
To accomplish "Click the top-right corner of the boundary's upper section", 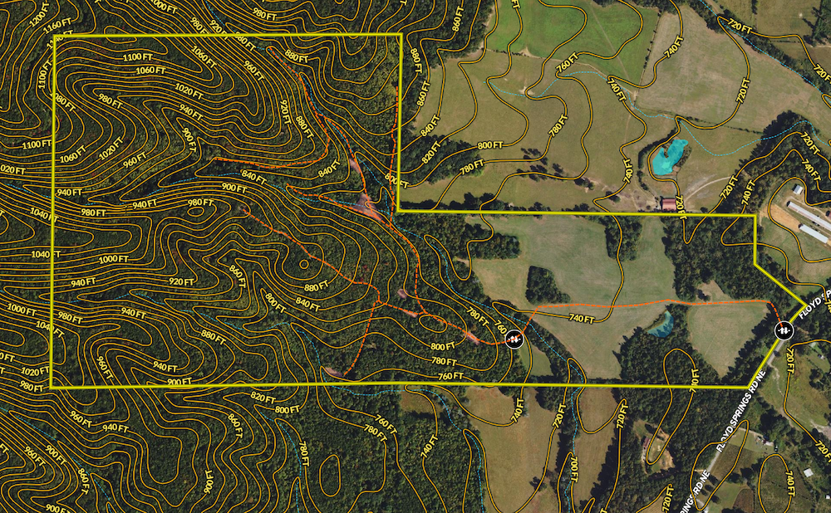I will (401, 35).
